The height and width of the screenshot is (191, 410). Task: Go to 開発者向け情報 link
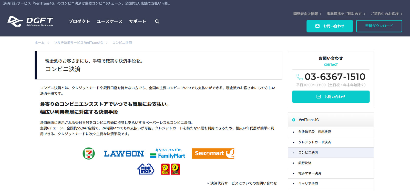[305, 14]
